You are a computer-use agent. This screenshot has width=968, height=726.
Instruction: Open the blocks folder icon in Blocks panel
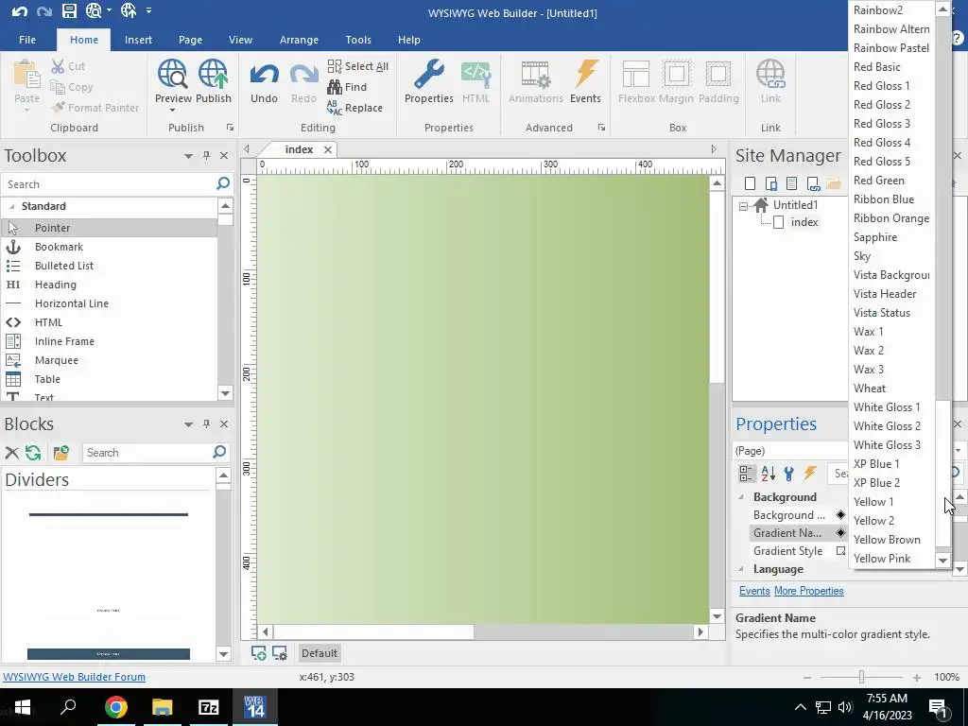click(x=61, y=453)
